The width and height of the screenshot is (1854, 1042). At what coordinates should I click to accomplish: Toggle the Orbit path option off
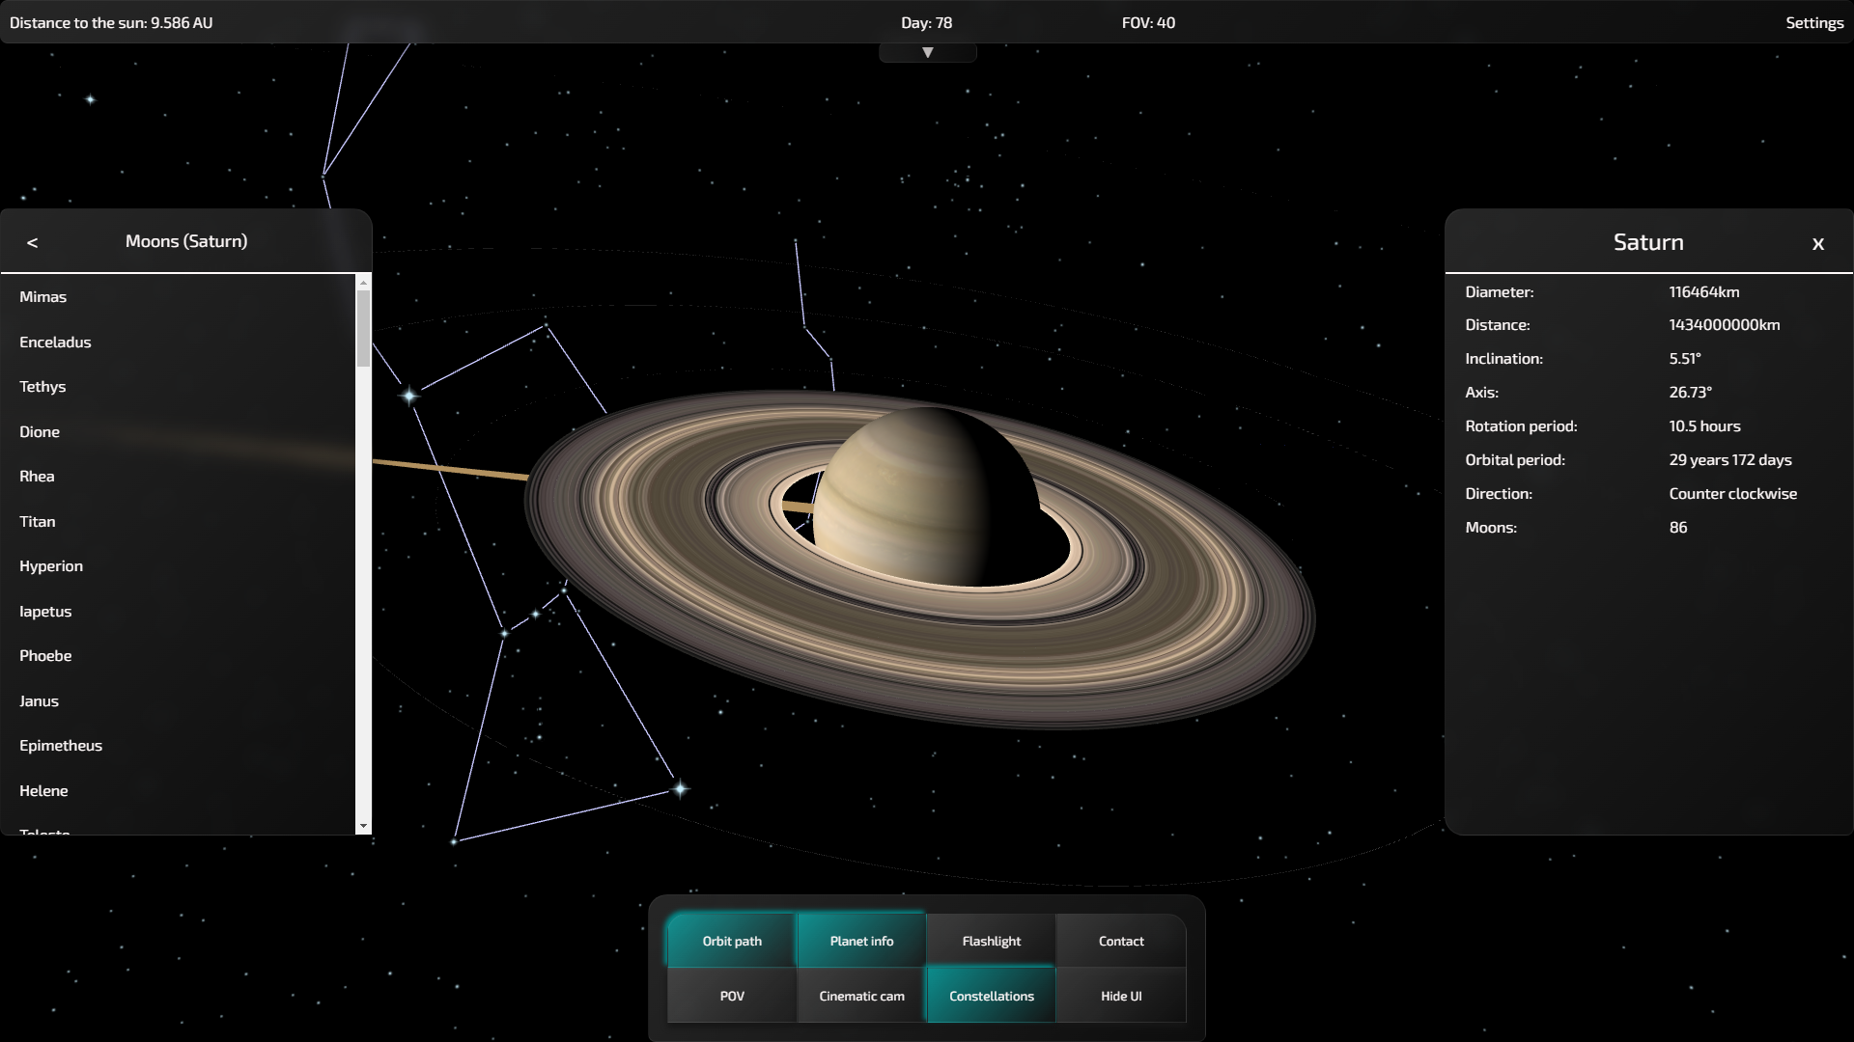[x=731, y=941]
